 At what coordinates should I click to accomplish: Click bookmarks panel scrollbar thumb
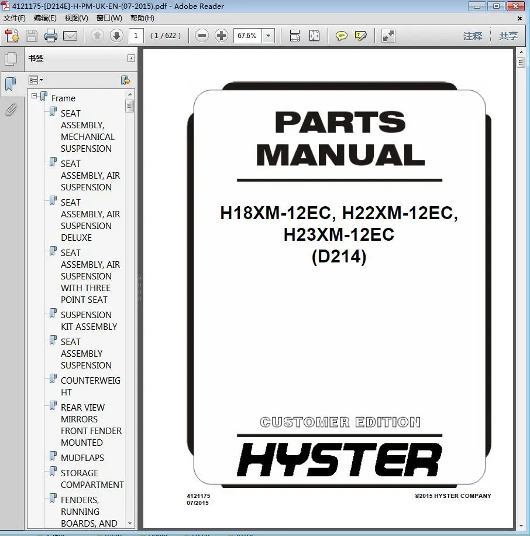[129, 106]
